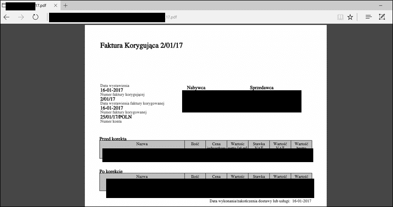393x207 pixels.
Task: Select the Numer konta label
Action: coord(111,121)
